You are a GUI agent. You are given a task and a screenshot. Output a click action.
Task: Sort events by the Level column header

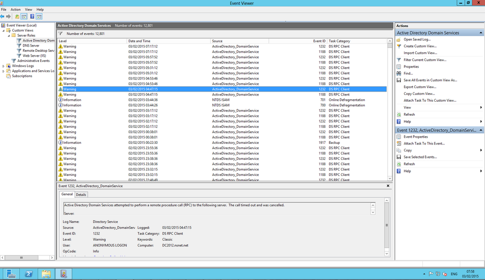click(92, 41)
